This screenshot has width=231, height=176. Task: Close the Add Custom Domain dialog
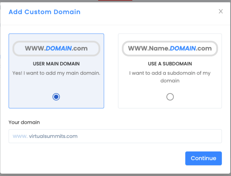click(x=221, y=11)
